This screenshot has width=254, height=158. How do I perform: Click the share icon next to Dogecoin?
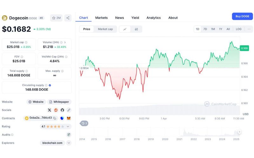pyautogui.click(x=68, y=18)
